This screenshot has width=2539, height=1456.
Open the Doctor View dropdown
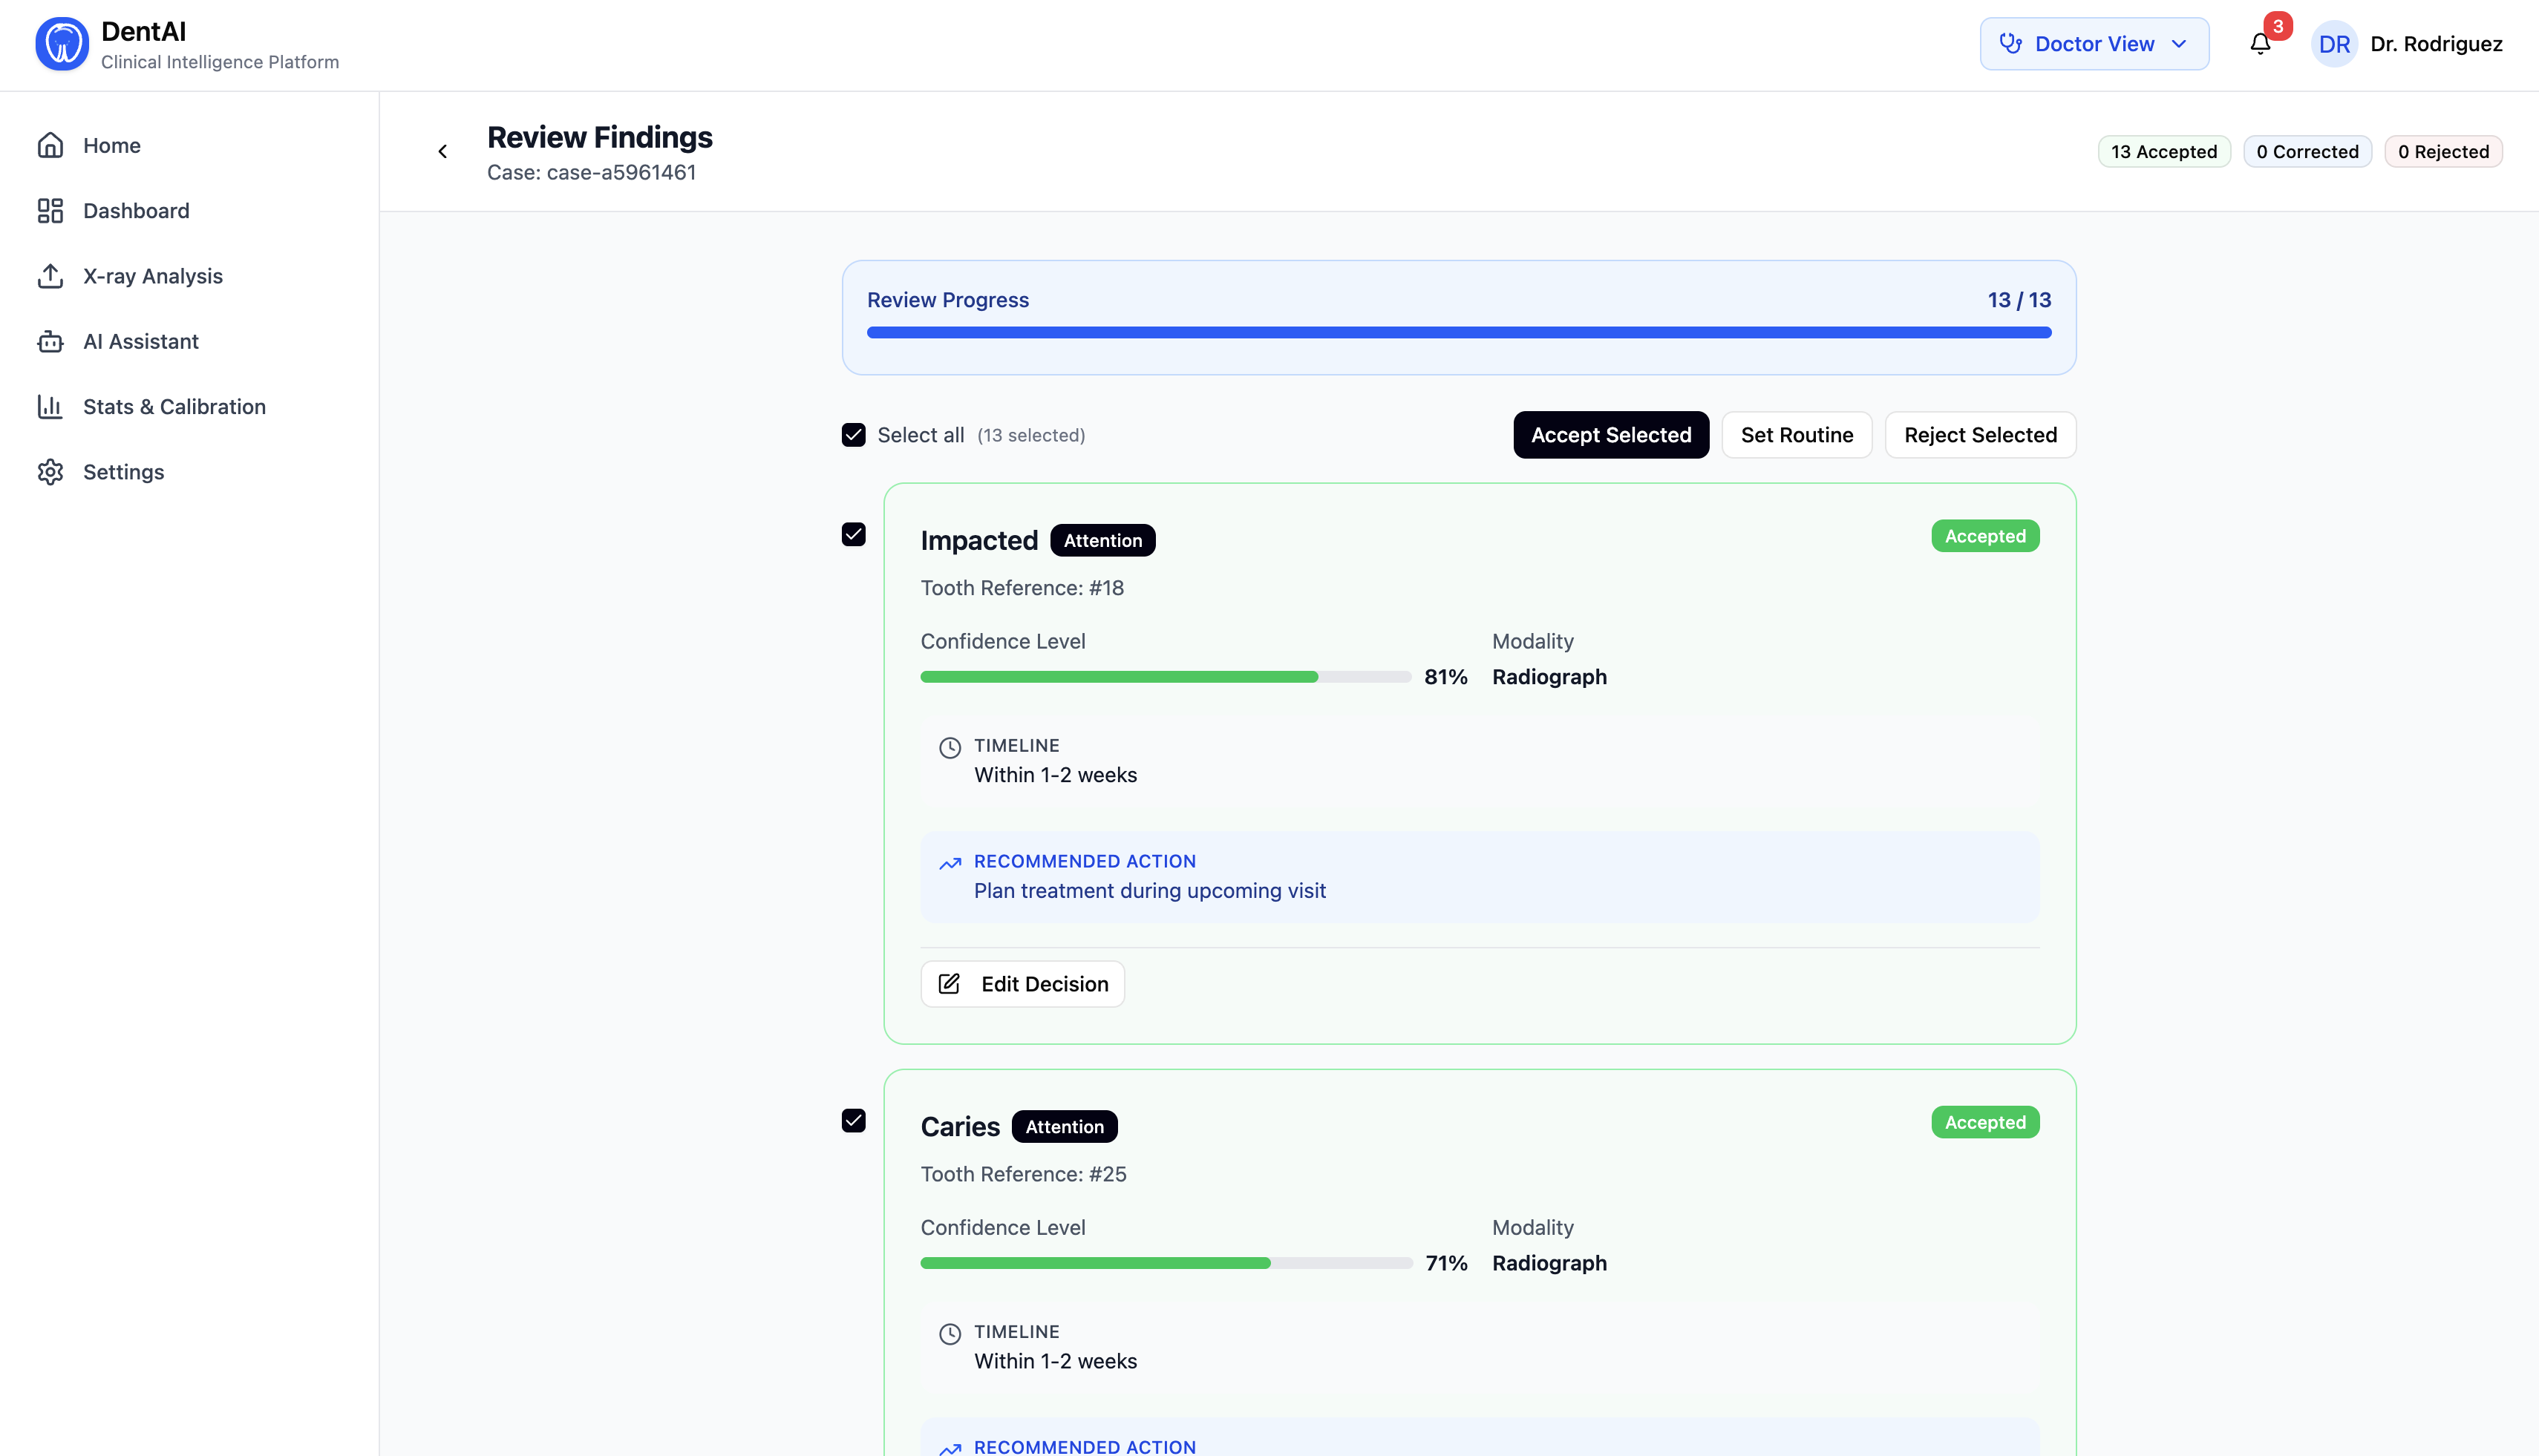(x=2094, y=44)
